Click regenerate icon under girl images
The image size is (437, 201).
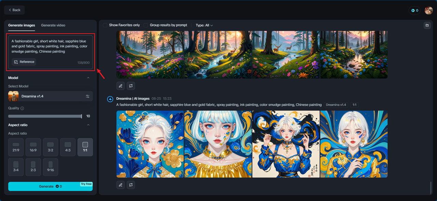point(131,185)
